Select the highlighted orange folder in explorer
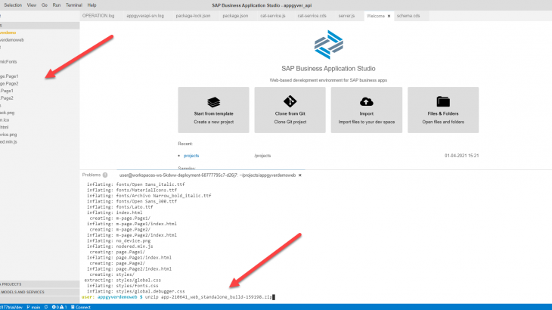 8,33
